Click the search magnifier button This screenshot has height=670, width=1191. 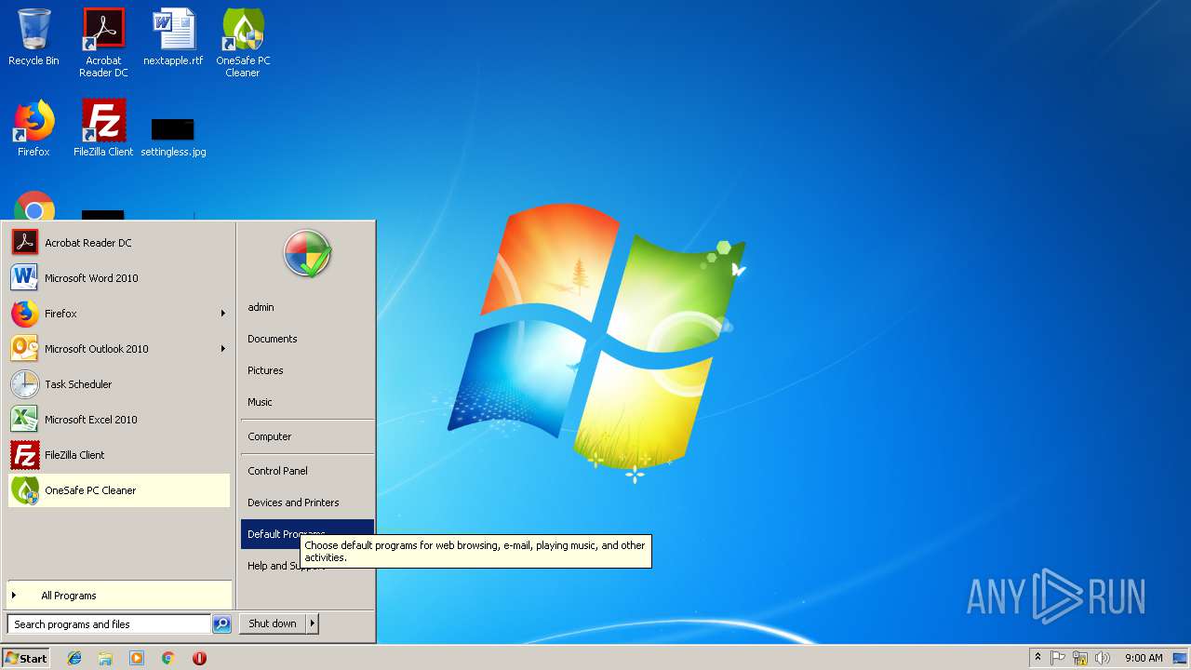click(221, 624)
